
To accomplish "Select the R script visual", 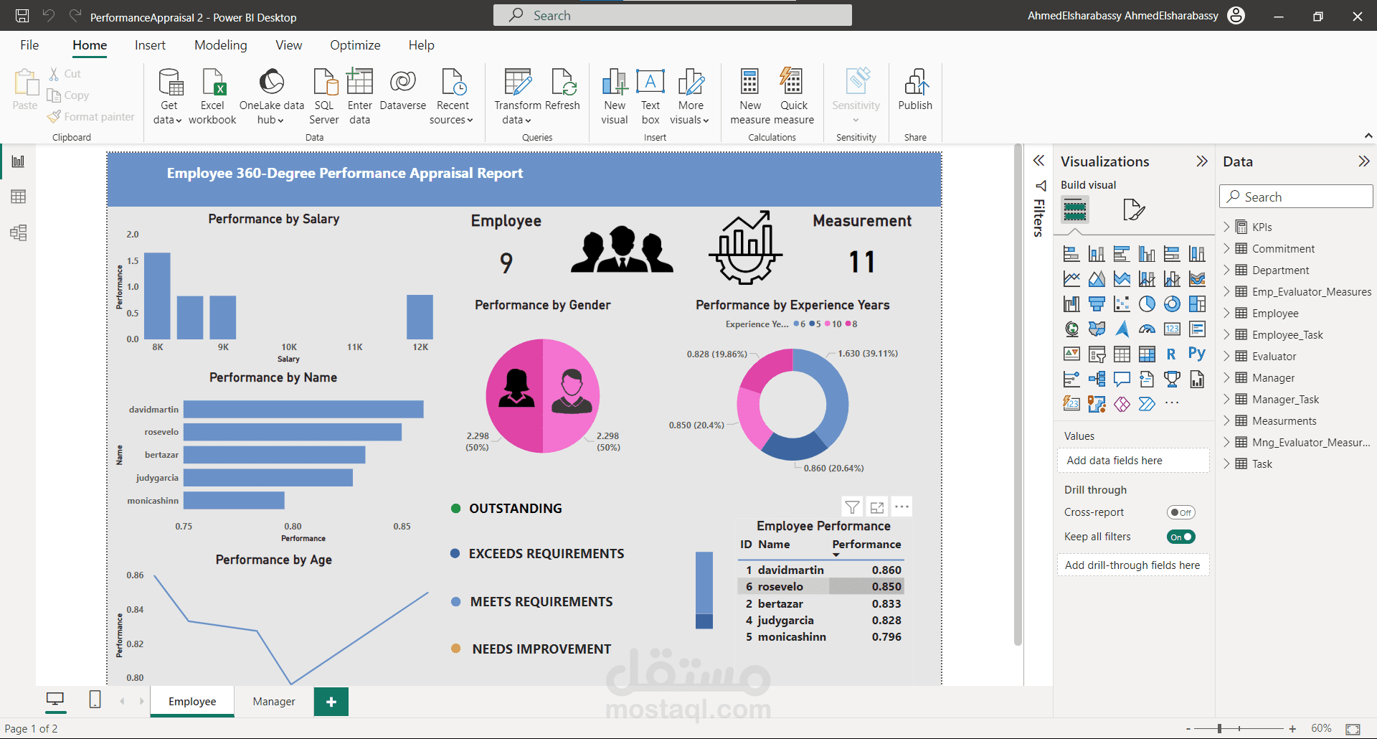I will pyautogui.click(x=1171, y=354).
